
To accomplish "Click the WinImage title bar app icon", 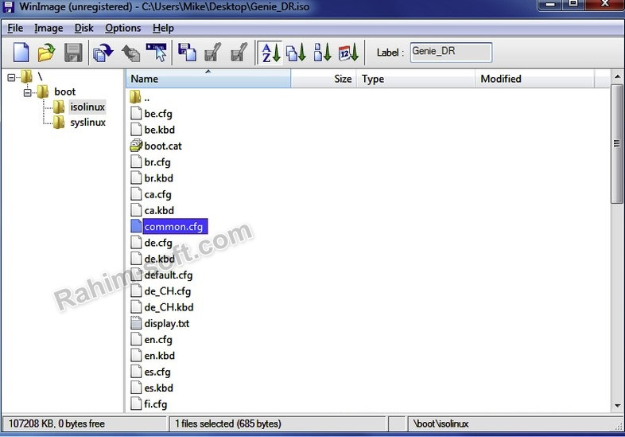I will [x=9, y=6].
